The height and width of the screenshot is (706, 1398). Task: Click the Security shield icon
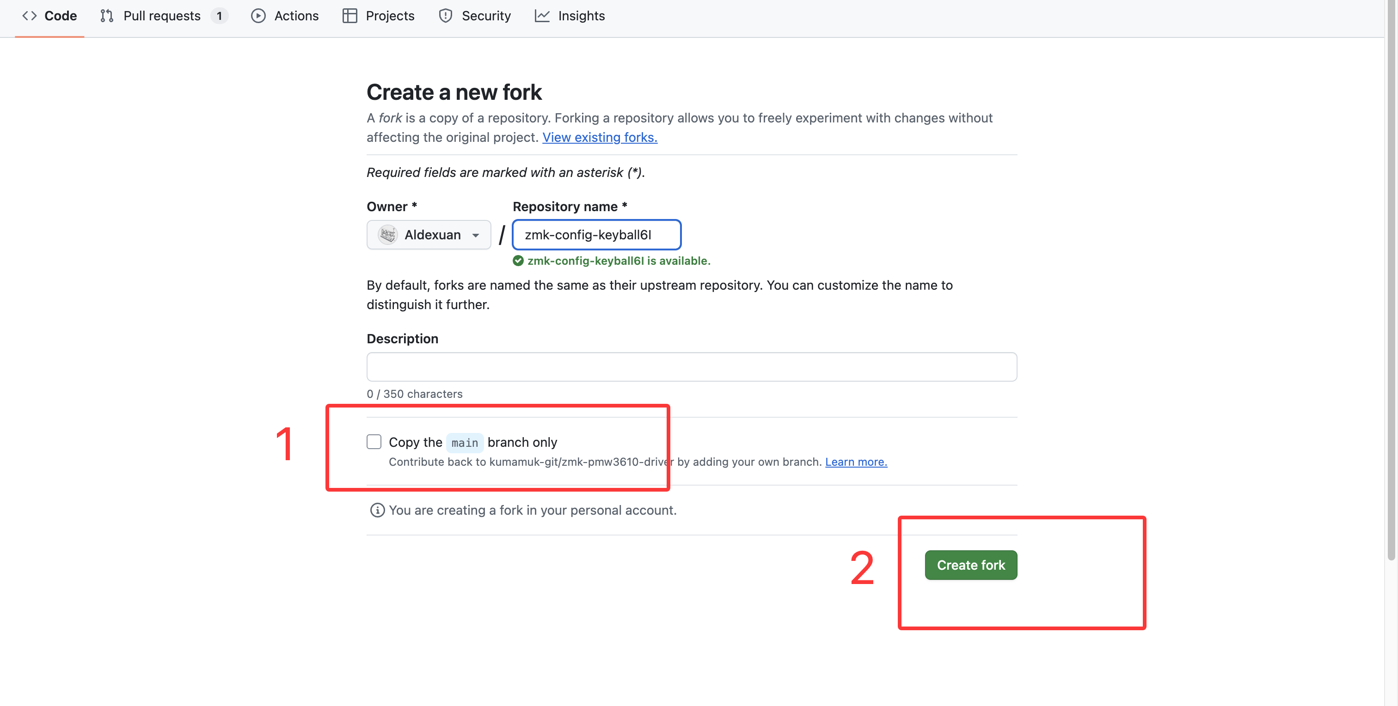point(446,16)
